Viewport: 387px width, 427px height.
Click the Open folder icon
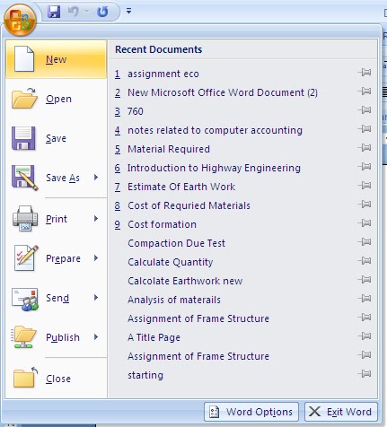[x=24, y=98]
